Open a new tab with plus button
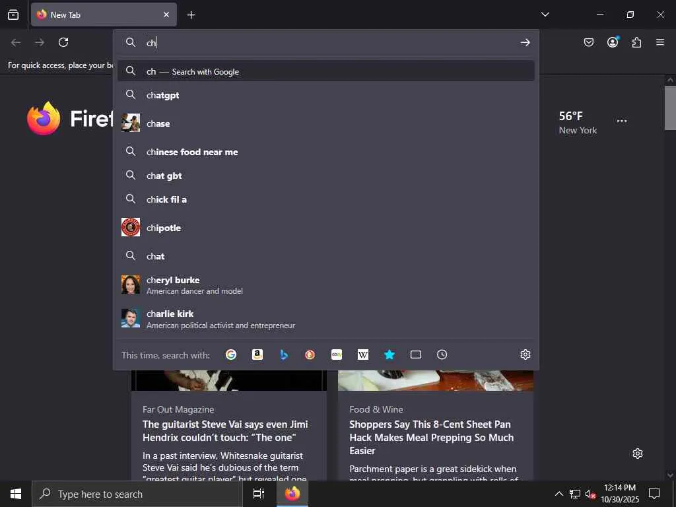The width and height of the screenshot is (676, 507). click(191, 15)
